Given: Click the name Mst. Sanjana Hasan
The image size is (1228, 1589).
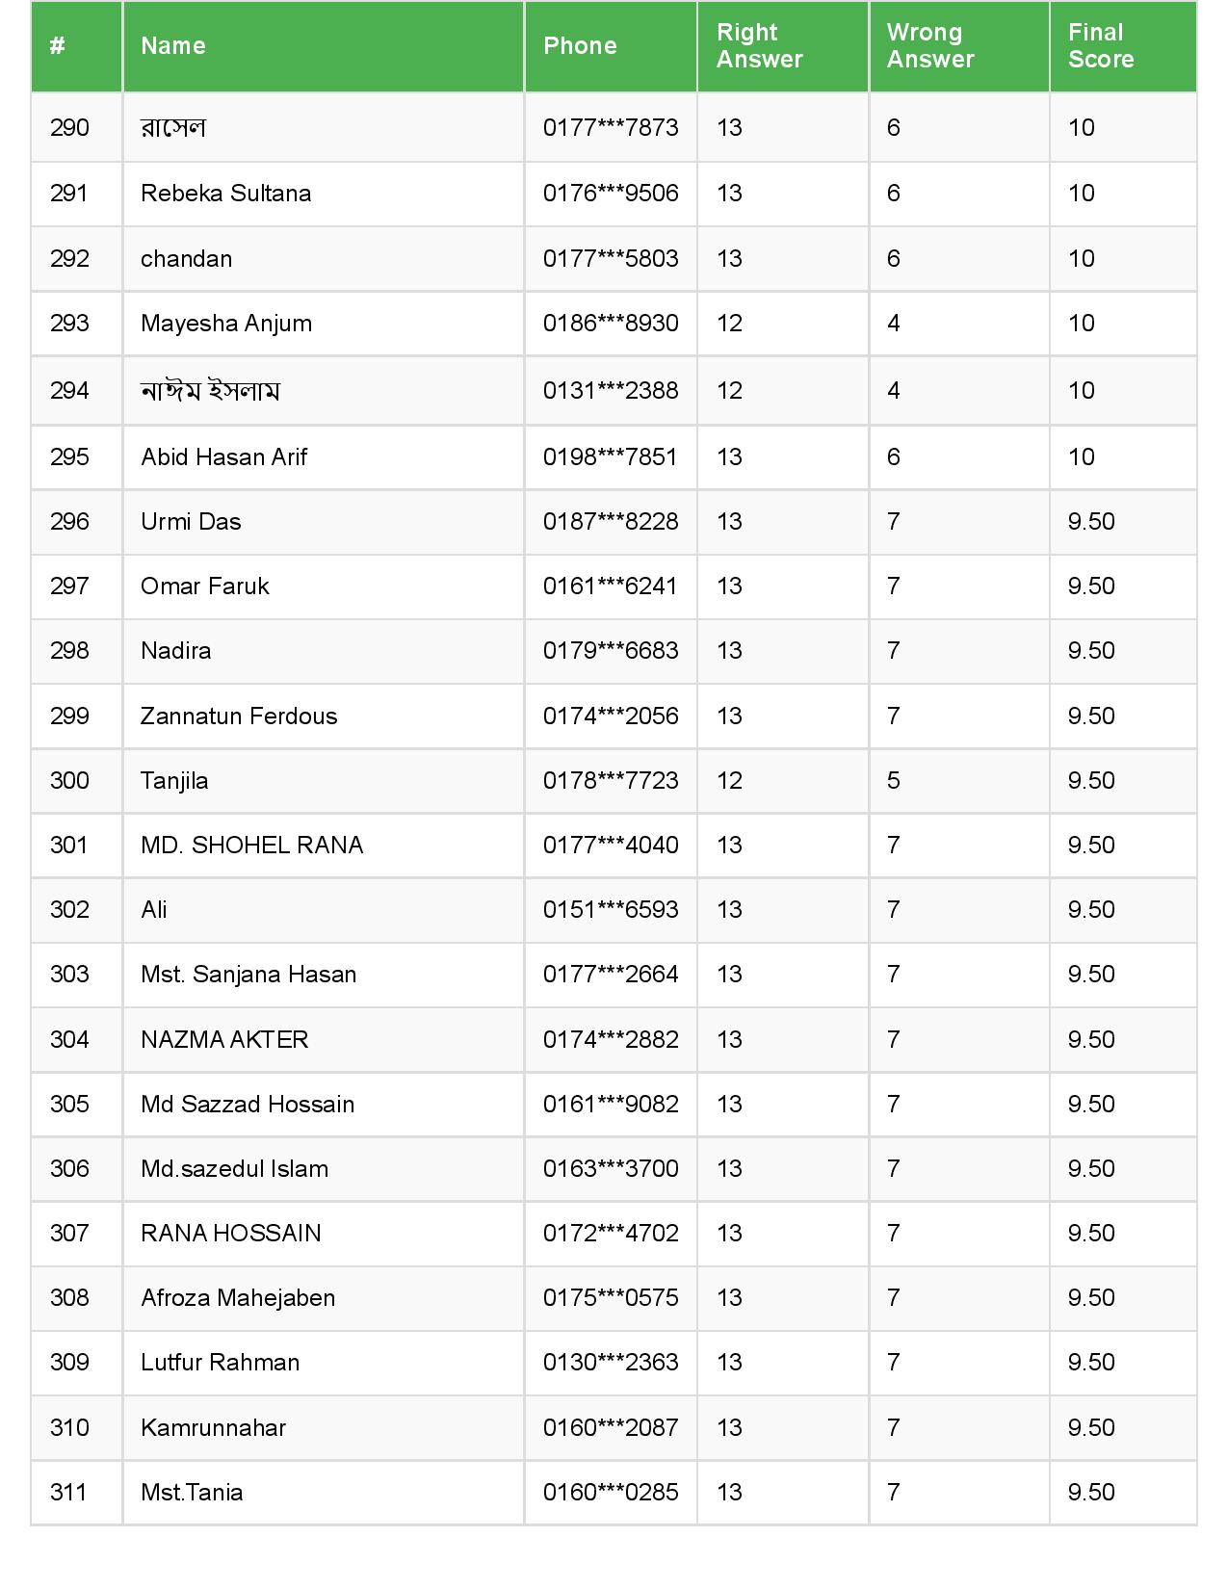Looking at the screenshot, I should (248, 975).
